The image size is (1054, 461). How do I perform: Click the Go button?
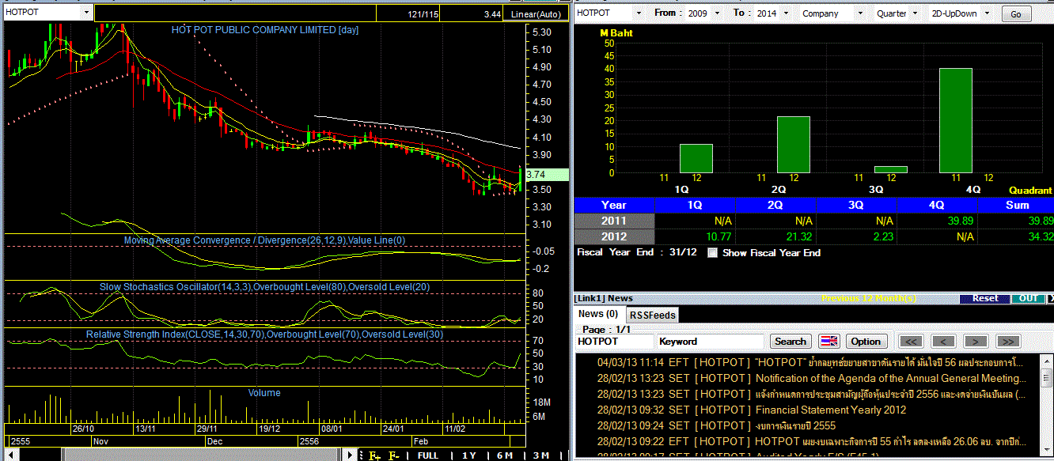[x=1016, y=13]
